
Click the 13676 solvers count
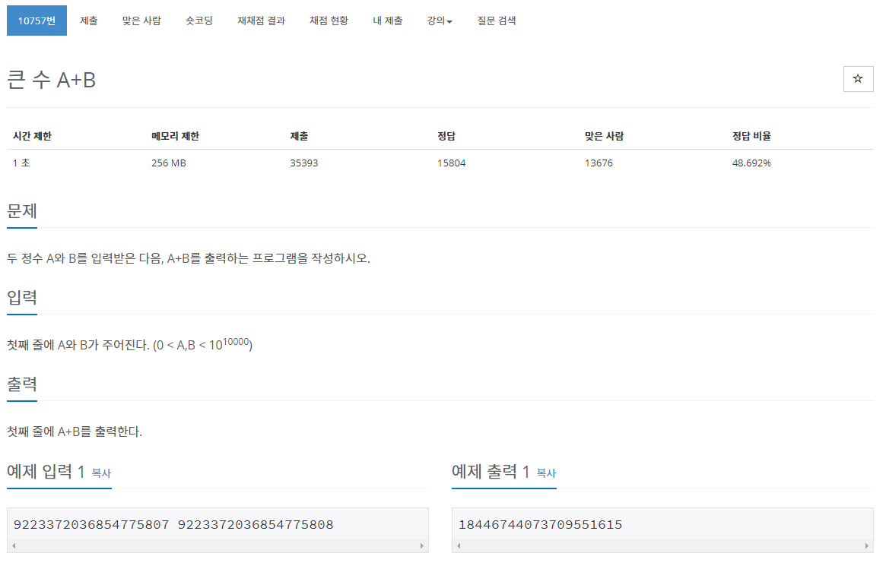tap(599, 163)
